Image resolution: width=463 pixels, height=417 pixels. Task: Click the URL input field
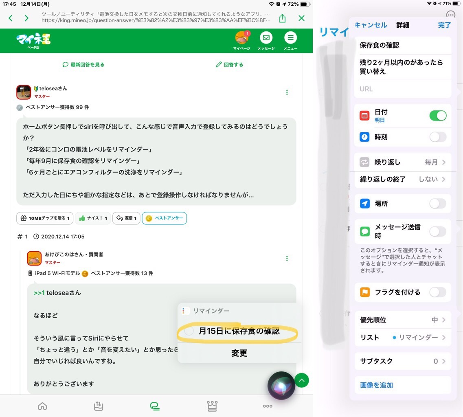[403, 89]
